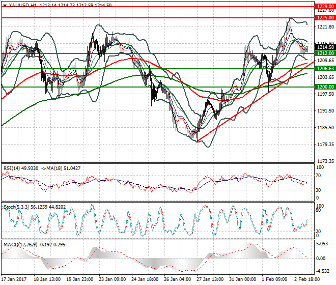Viewport: 336px width, 285px height.
Task: Click the 18 Jan 13:00 time axis label
Action: [x=47, y=279]
